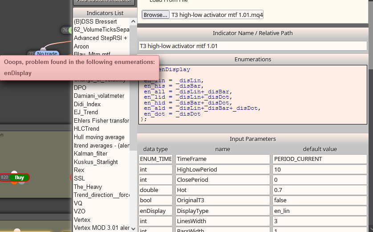Click the Add Custom Indicator button
The height and width of the screenshot is (232, 373).
[104, 2]
